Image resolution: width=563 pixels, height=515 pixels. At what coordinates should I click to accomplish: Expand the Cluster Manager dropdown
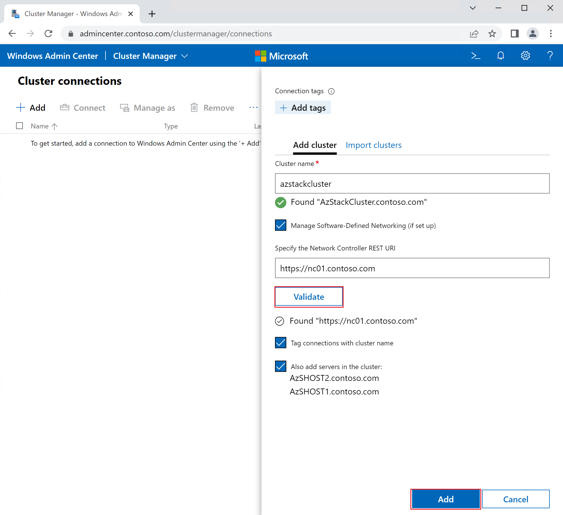coord(150,56)
